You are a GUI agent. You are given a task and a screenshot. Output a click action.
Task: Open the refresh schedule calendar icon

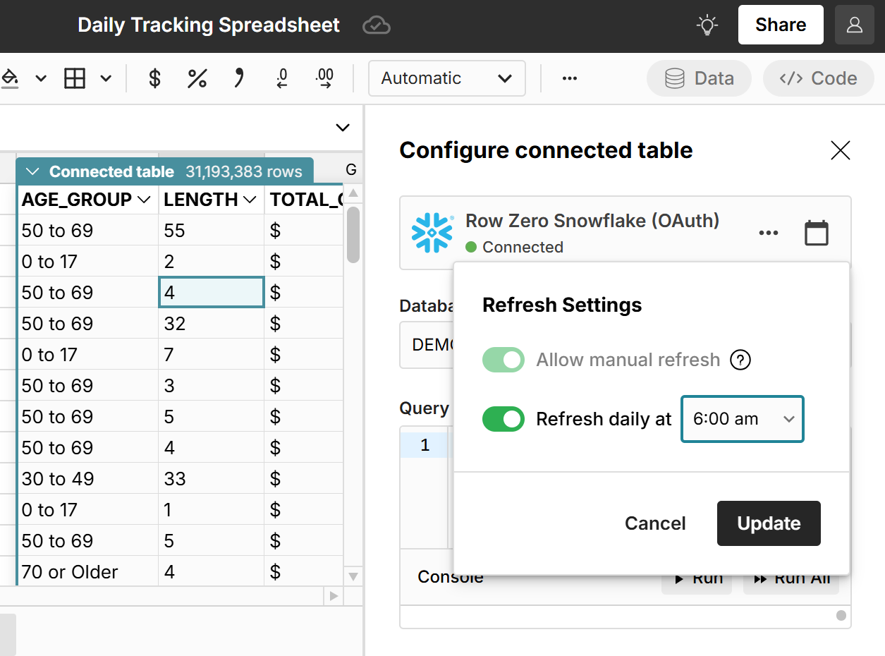click(816, 232)
